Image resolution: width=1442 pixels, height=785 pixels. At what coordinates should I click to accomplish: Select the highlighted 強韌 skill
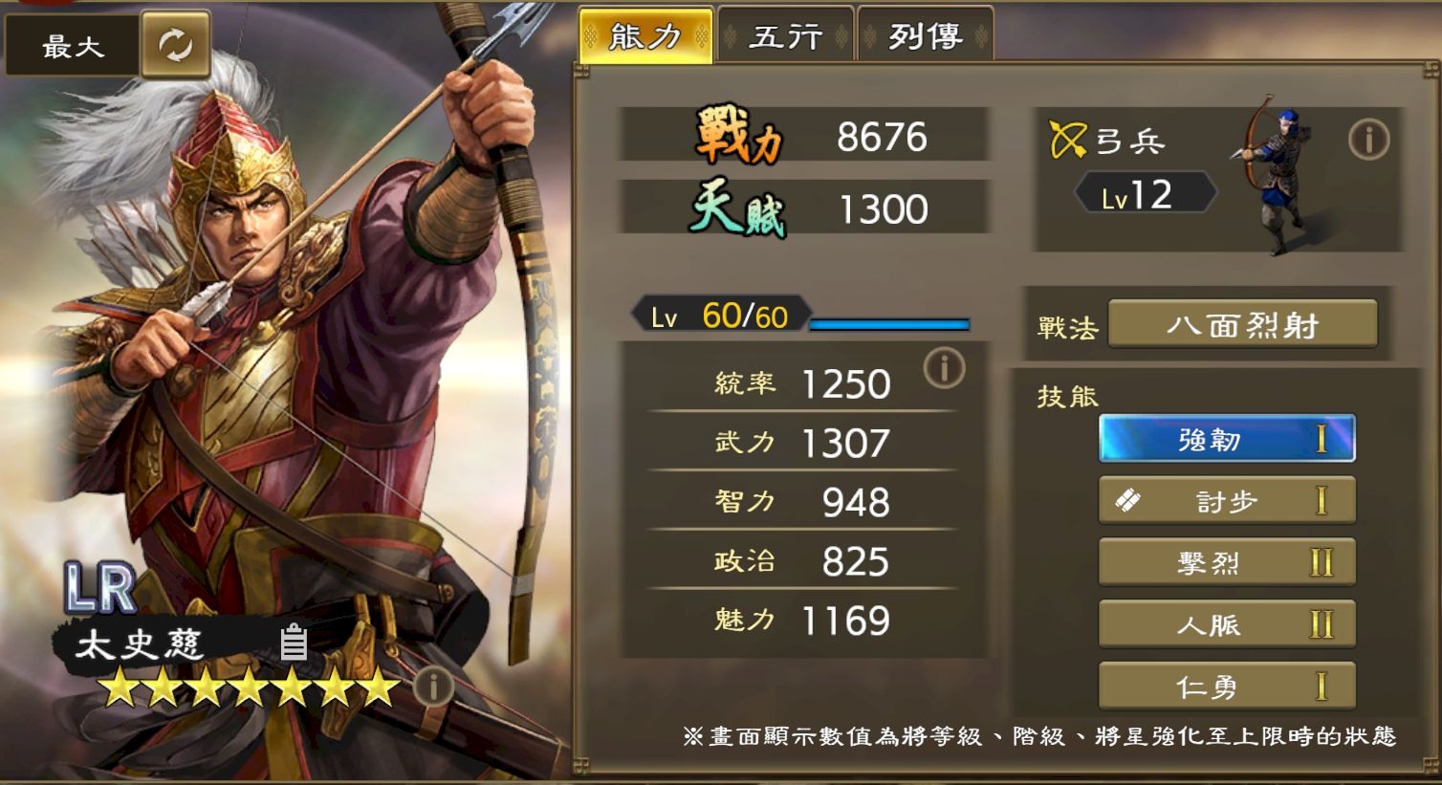point(1227,439)
